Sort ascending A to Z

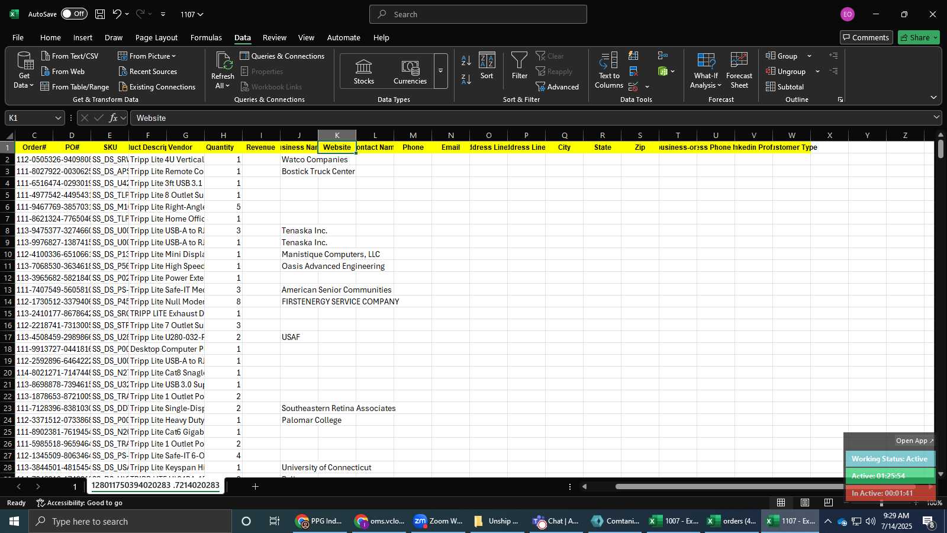466,60
